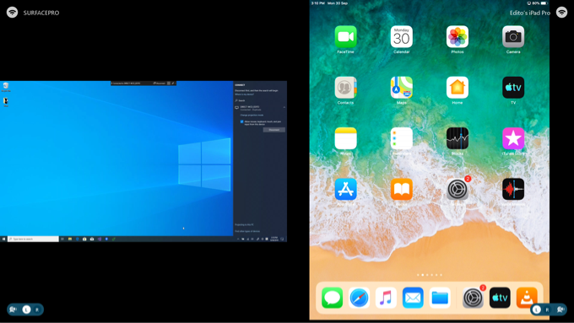Open the Voice Memos app icon

point(513,189)
